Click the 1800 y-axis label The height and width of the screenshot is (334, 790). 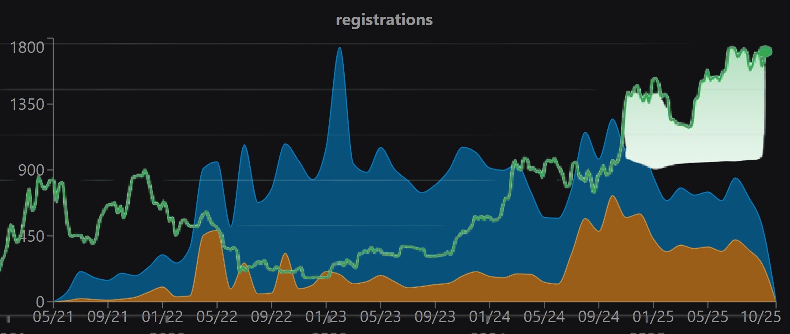[27, 47]
